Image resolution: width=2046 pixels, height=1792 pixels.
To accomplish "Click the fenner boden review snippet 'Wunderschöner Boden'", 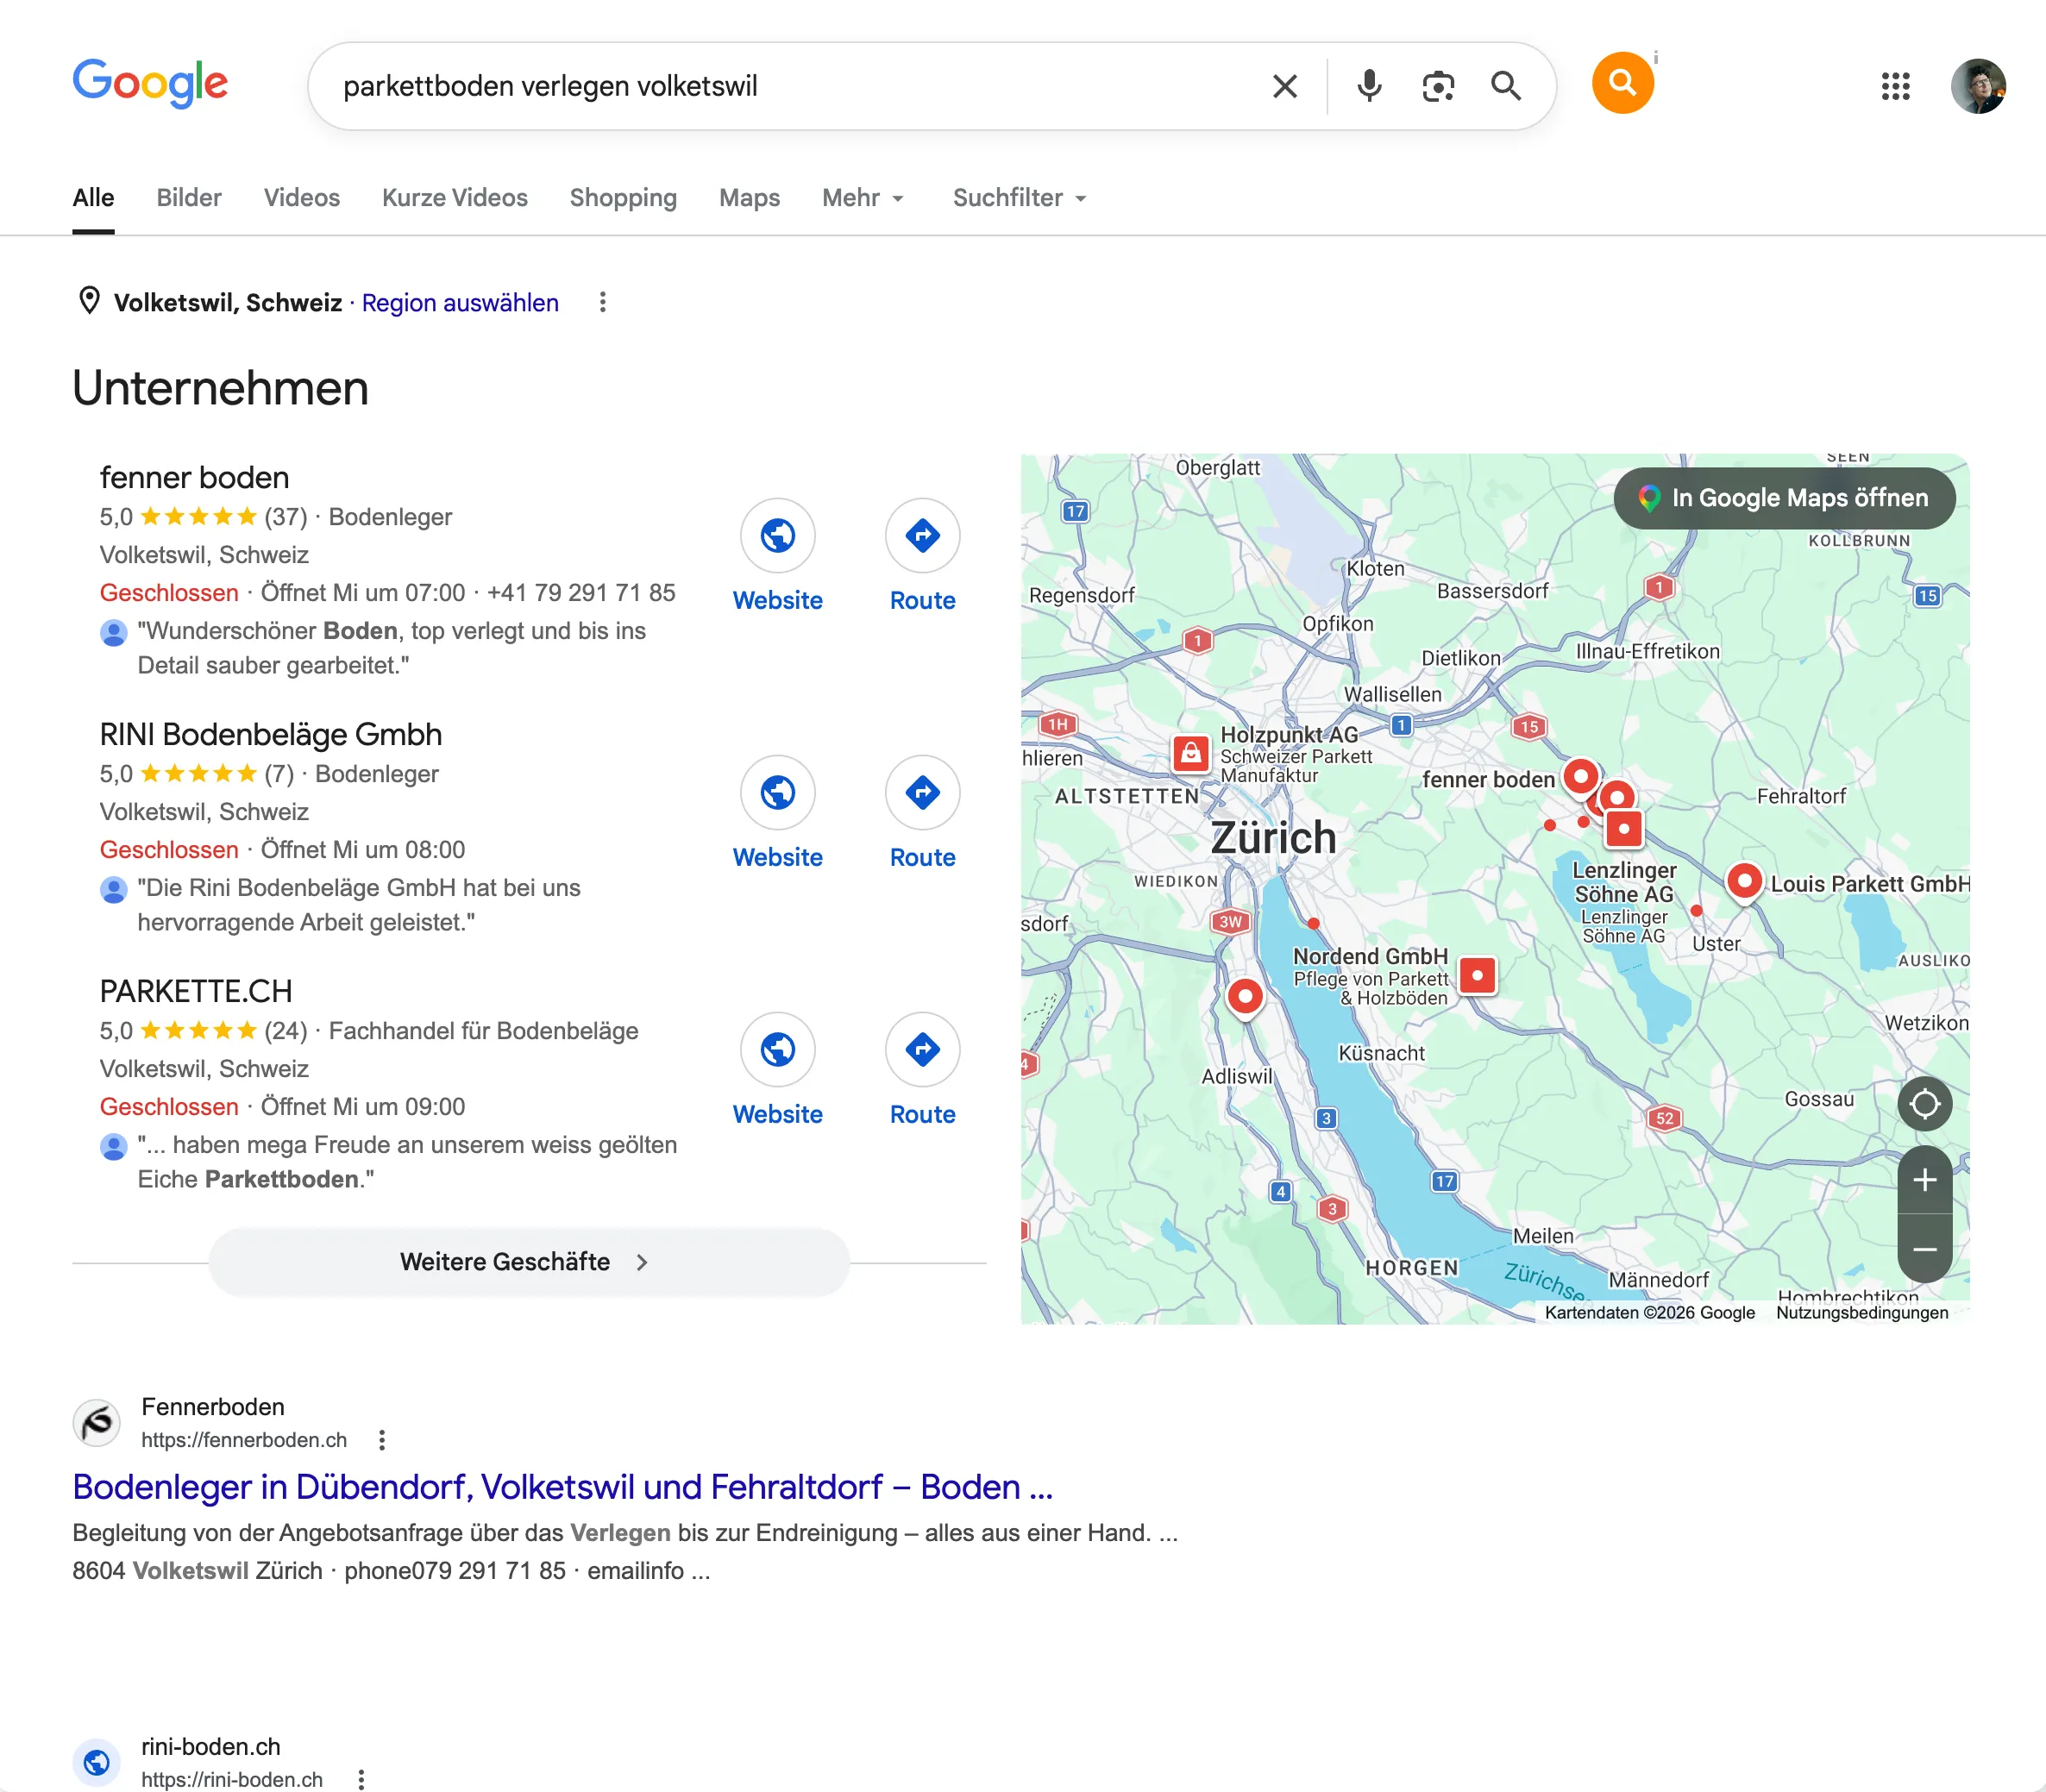I will pyautogui.click(x=392, y=648).
